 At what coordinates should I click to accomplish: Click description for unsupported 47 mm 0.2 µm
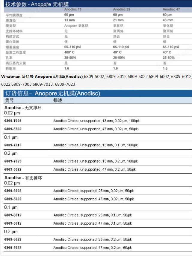tap(94, 169)
